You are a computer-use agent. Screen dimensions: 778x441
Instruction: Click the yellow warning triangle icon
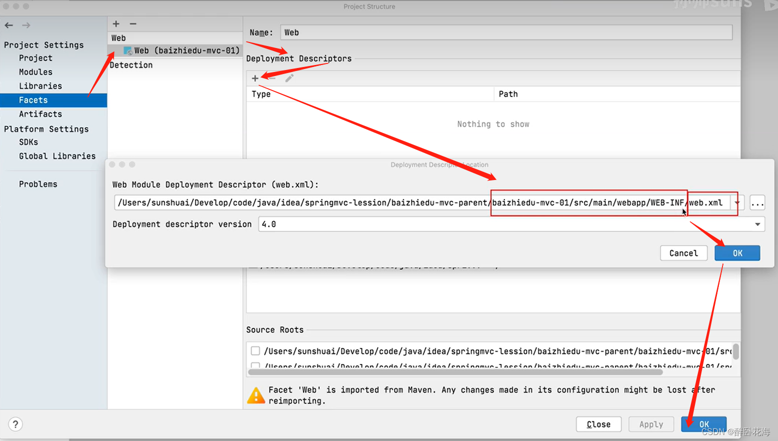click(256, 395)
